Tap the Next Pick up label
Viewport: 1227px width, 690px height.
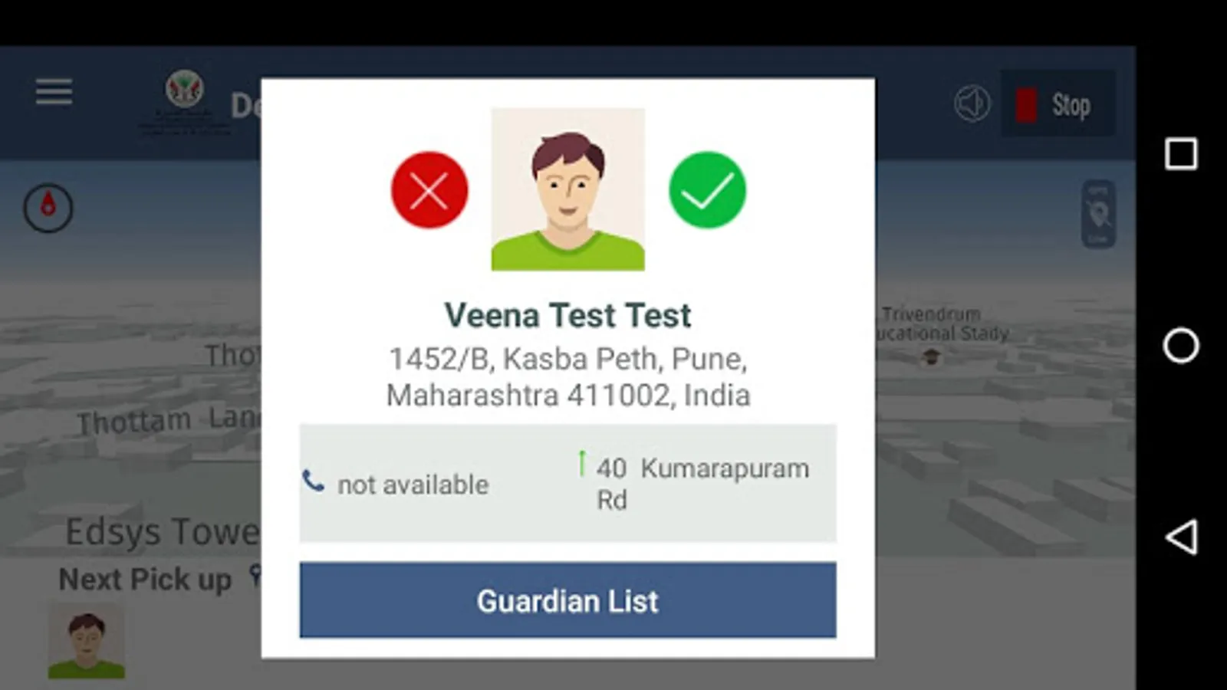(x=145, y=580)
